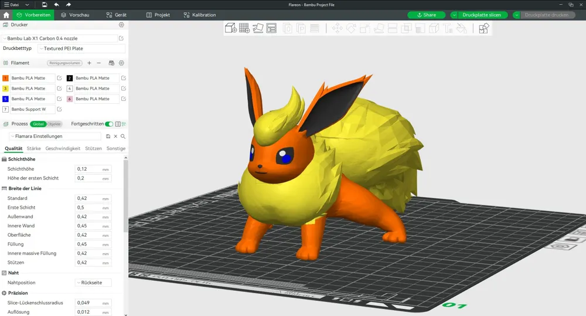
Task: Discard changes with X beside Flamara Einstellungen
Action: [115, 137]
